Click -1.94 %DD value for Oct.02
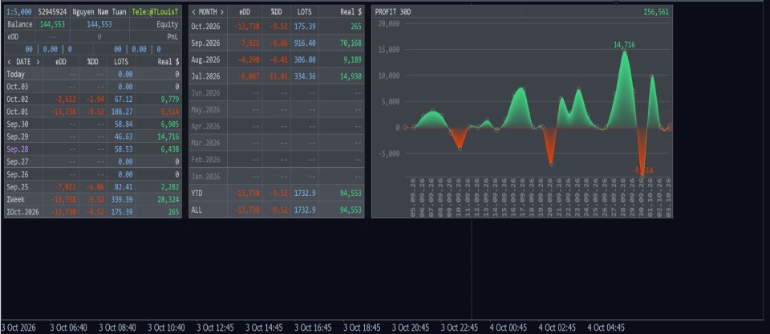Screen dimensions: 770x334 (96, 100)
